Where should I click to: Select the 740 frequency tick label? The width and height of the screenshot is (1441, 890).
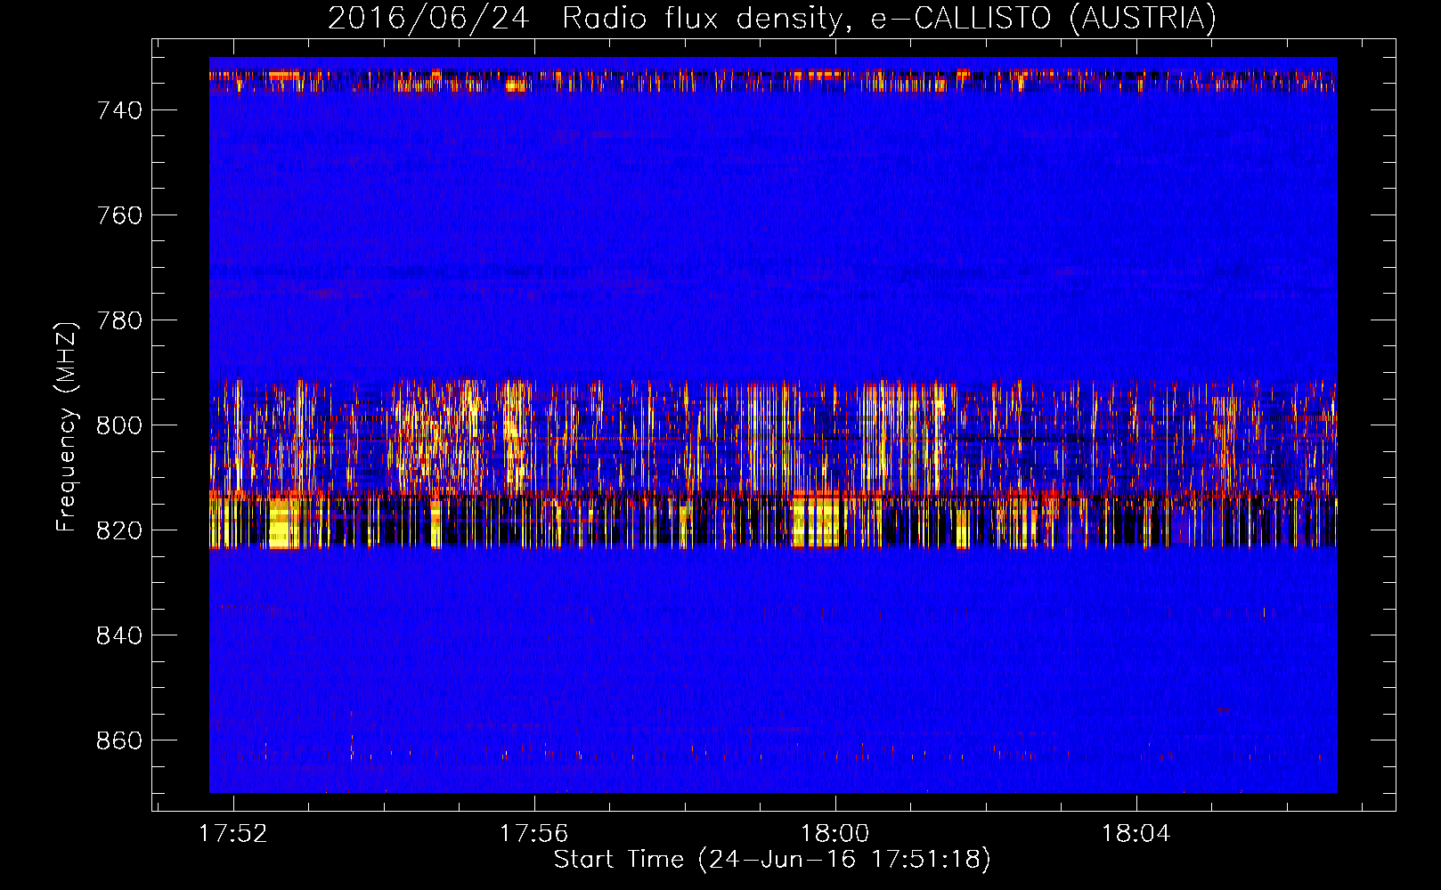[119, 110]
